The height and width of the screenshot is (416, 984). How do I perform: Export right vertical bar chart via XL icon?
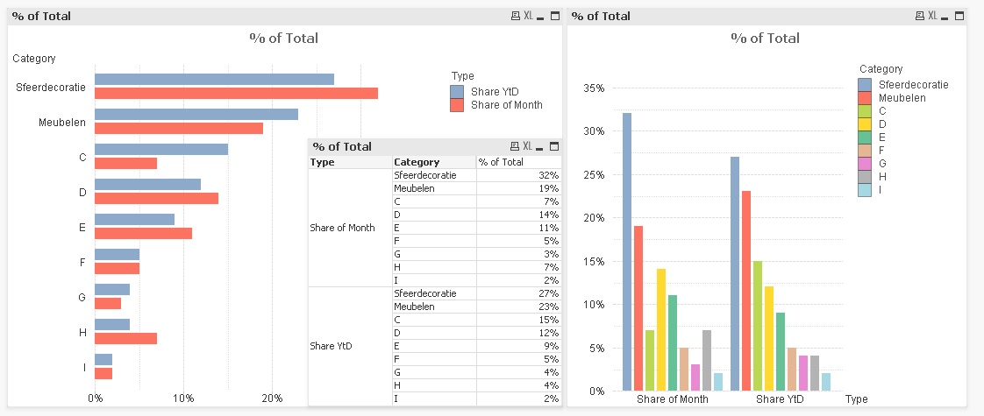click(x=932, y=16)
